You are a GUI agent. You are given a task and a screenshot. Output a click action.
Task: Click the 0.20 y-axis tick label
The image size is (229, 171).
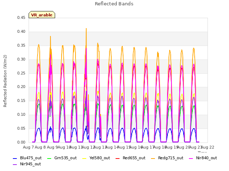click(x=21, y=87)
